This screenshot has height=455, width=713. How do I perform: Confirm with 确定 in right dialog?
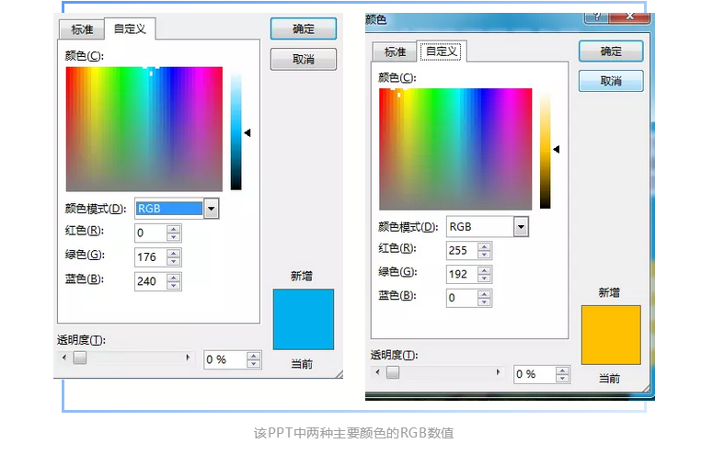coord(611,51)
